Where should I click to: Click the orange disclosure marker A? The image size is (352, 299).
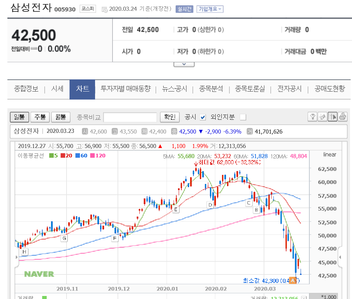293,281
